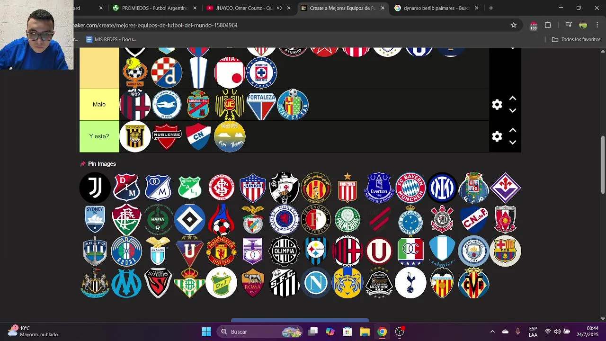Select the Manchester United crest

(221, 251)
